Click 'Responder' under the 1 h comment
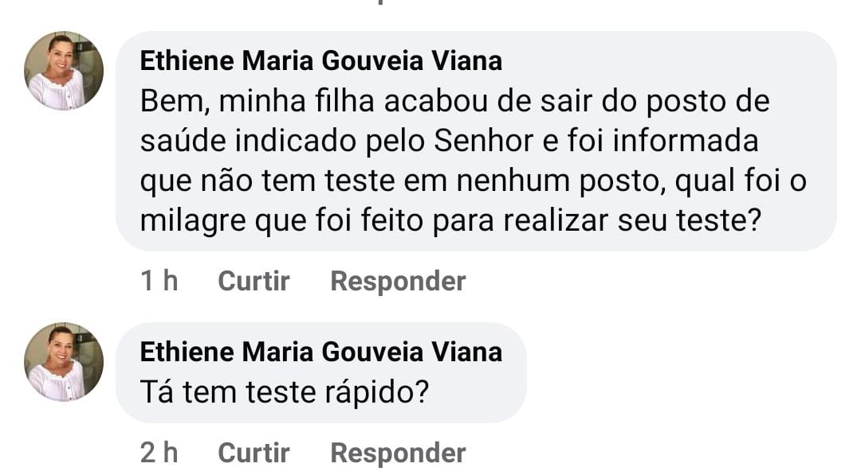The width and height of the screenshot is (861, 475). pyautogui.click(x=398, y=281)
